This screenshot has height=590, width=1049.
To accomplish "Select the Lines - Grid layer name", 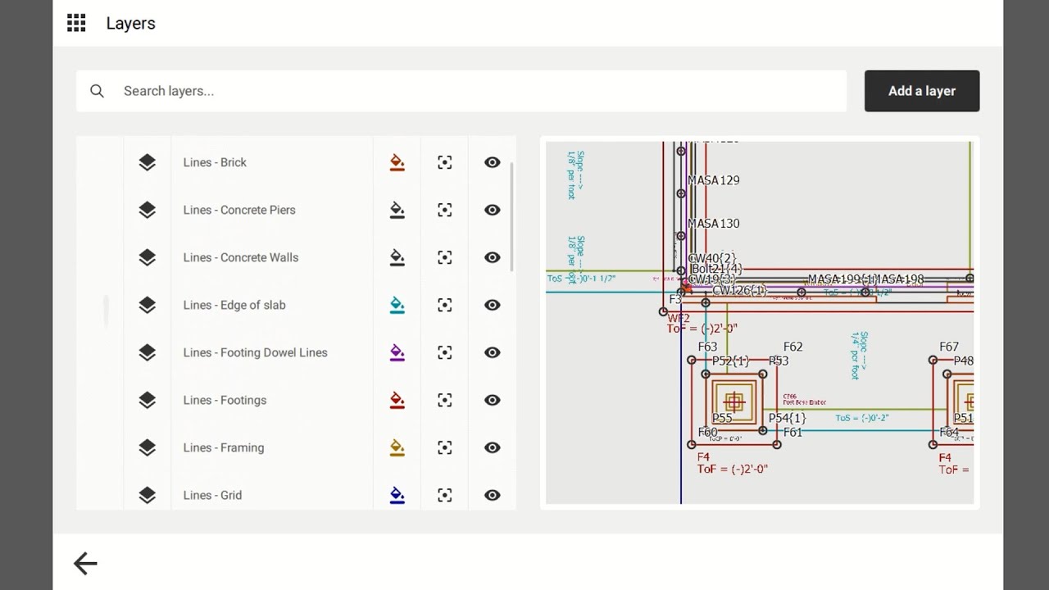I will 212,495.
